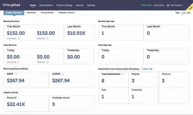Open the Settings menu

[x=91, y=5]
